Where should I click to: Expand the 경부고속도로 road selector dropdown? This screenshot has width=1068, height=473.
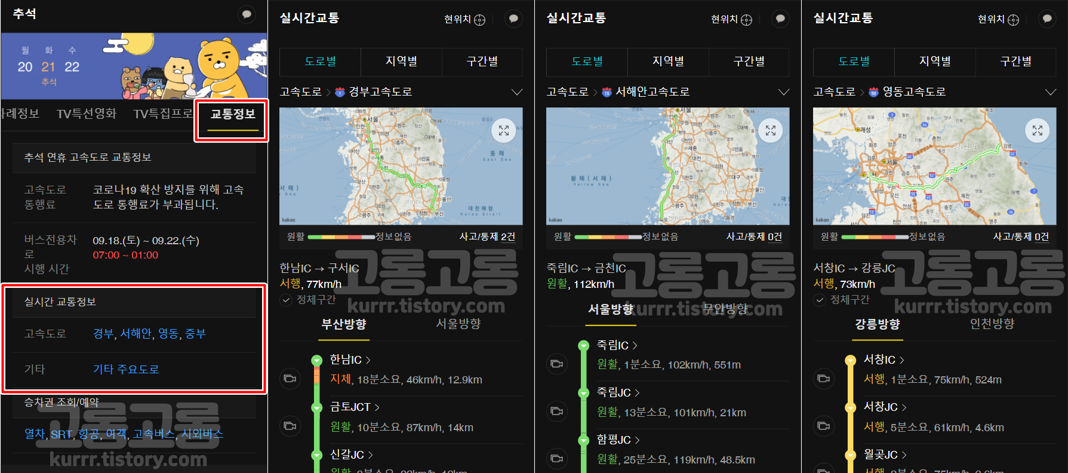pyautogui.click(x=516, y=92)
